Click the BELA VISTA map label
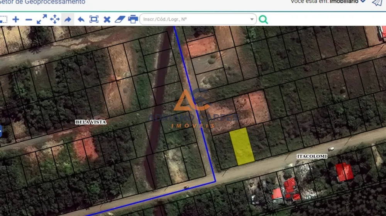Screen dimensions: 386x216 coord(91,122)
